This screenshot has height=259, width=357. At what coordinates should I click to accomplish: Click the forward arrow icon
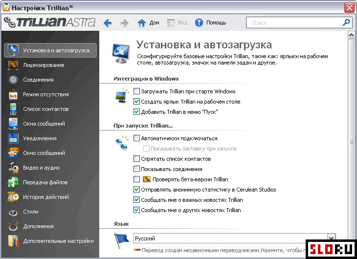124,23
